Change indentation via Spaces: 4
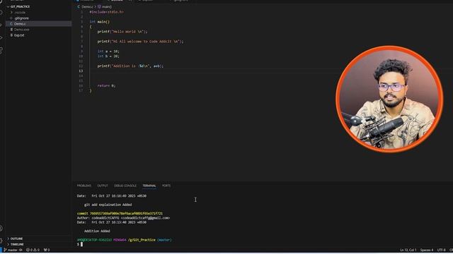Viewport: 453px width, 254px height. tap(427, 250)
